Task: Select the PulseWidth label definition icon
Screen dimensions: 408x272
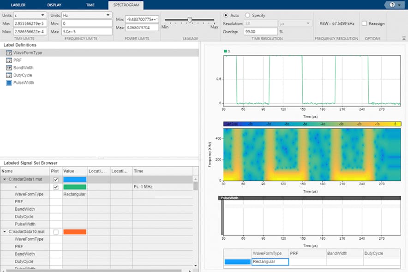Action: [9, 83]
